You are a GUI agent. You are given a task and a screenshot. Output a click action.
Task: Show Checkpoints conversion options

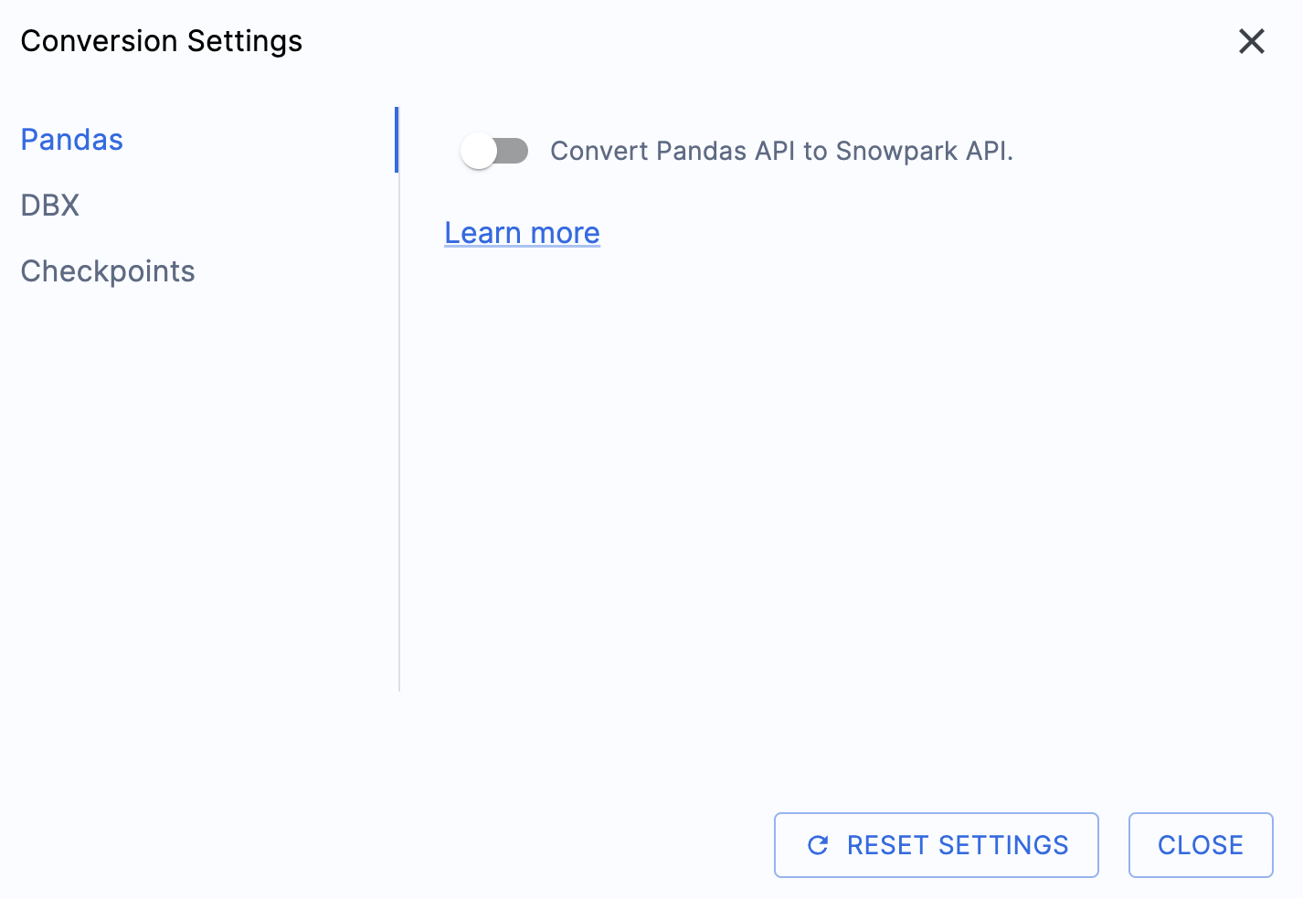(108, 271)
